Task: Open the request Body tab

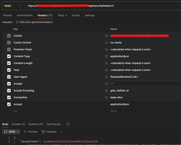Action: click(63, 15)
